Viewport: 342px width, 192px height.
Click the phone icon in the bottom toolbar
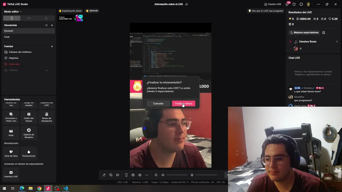[x=126, y=175]
